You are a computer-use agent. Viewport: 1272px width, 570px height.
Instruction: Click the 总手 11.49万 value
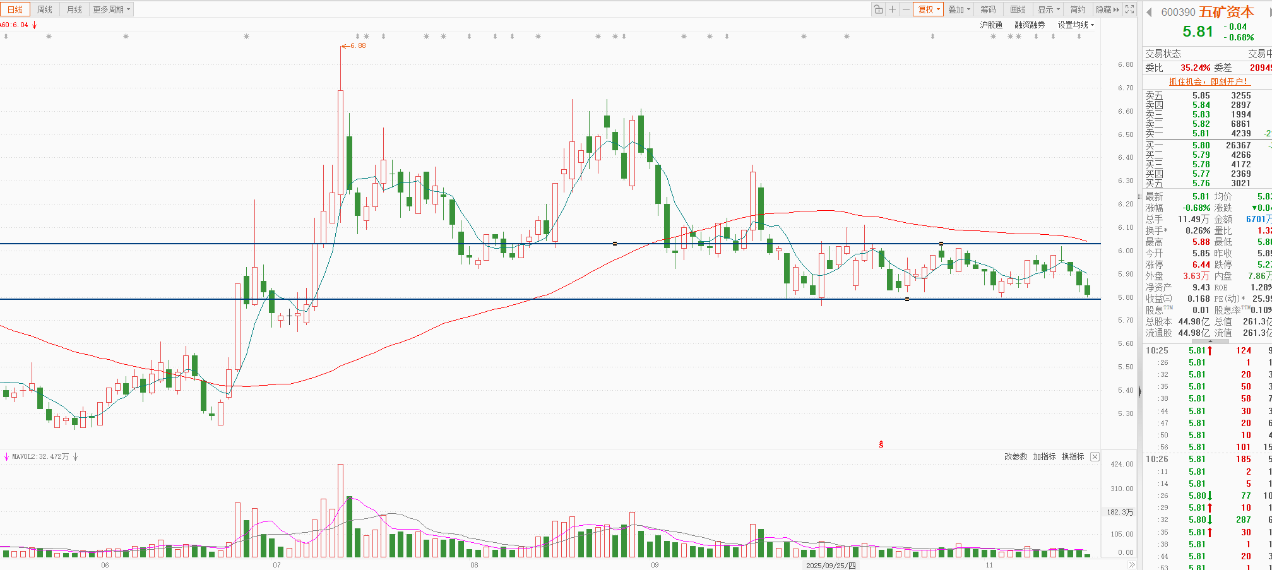tap(1194, 219)
